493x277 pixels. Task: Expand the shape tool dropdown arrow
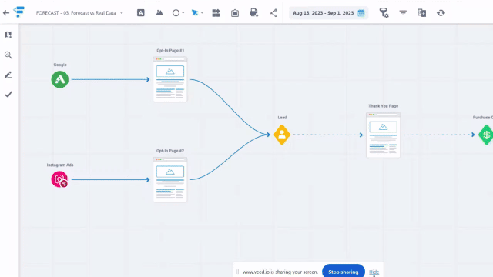183,13
